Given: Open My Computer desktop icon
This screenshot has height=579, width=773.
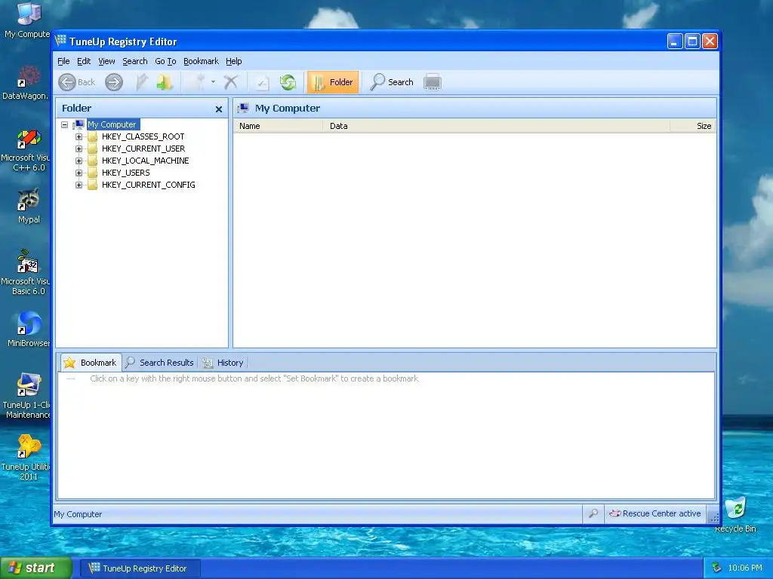Looking at the screenshot, I should click(x=27, y=20).
